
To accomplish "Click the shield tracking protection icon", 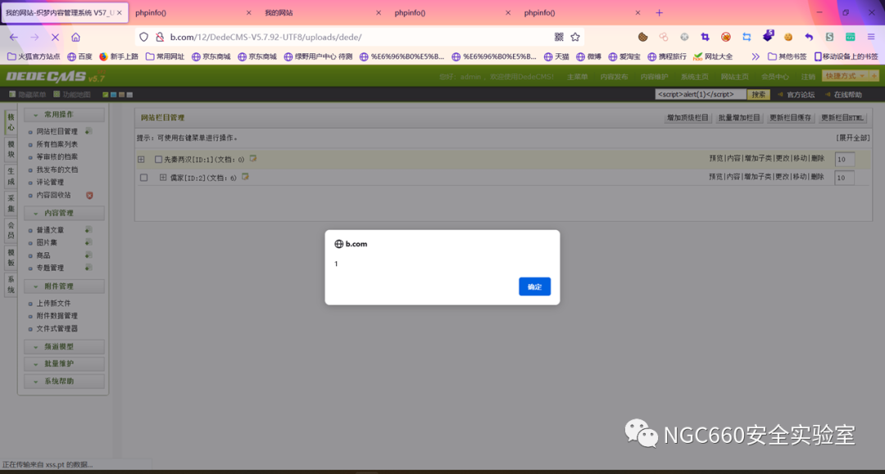I will [144, 37].
